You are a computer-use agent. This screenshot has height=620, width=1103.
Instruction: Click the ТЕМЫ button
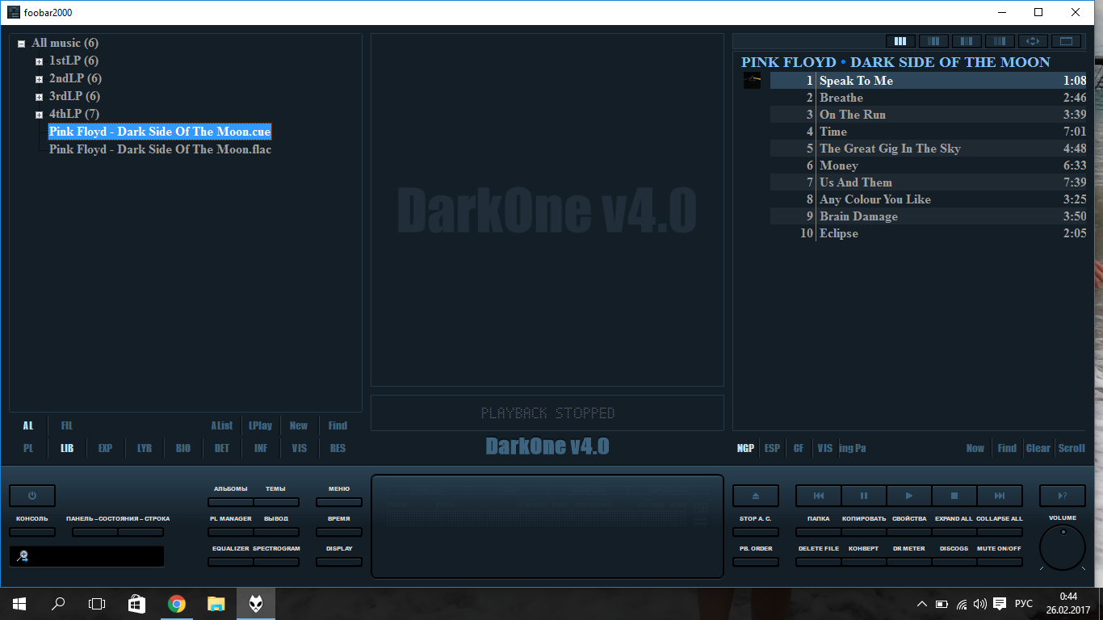[276, 502]
